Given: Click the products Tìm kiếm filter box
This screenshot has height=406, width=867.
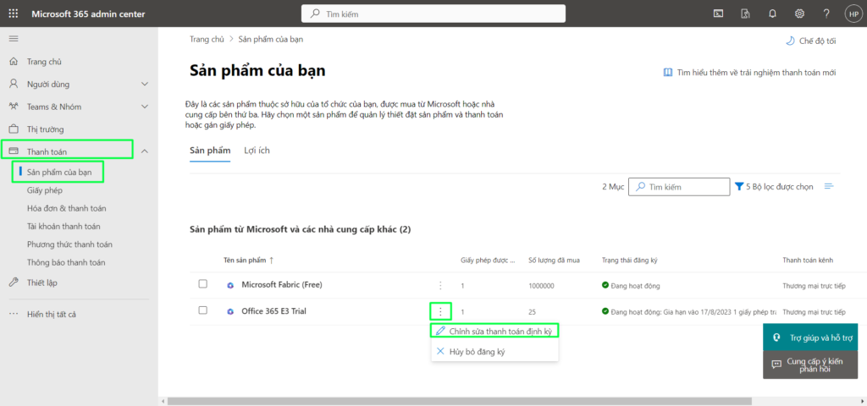Looking at the screenshot, I should [680, 186].
